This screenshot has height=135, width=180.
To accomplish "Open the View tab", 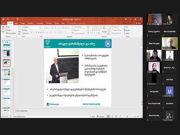I will 63,23.
